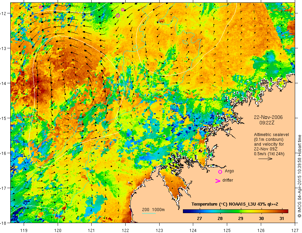Select the small Argo marker near 121.9°E
Viewport: 302px width, 233px height.
point(123,10)
